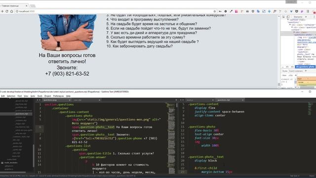
Task: Click question 7 about ди-джей и аппаратура
Action: 152,33
